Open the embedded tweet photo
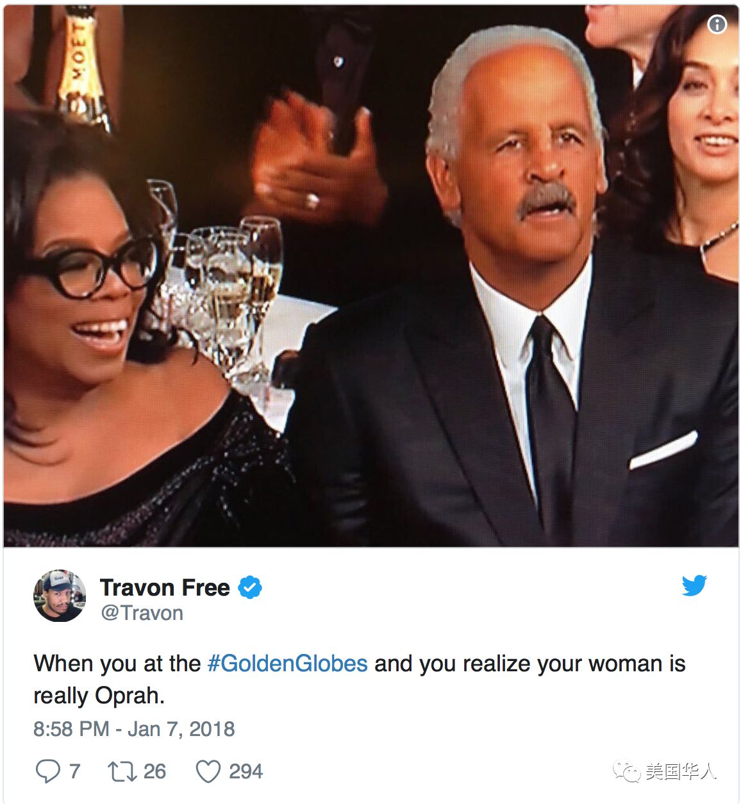 pos(371,276)
